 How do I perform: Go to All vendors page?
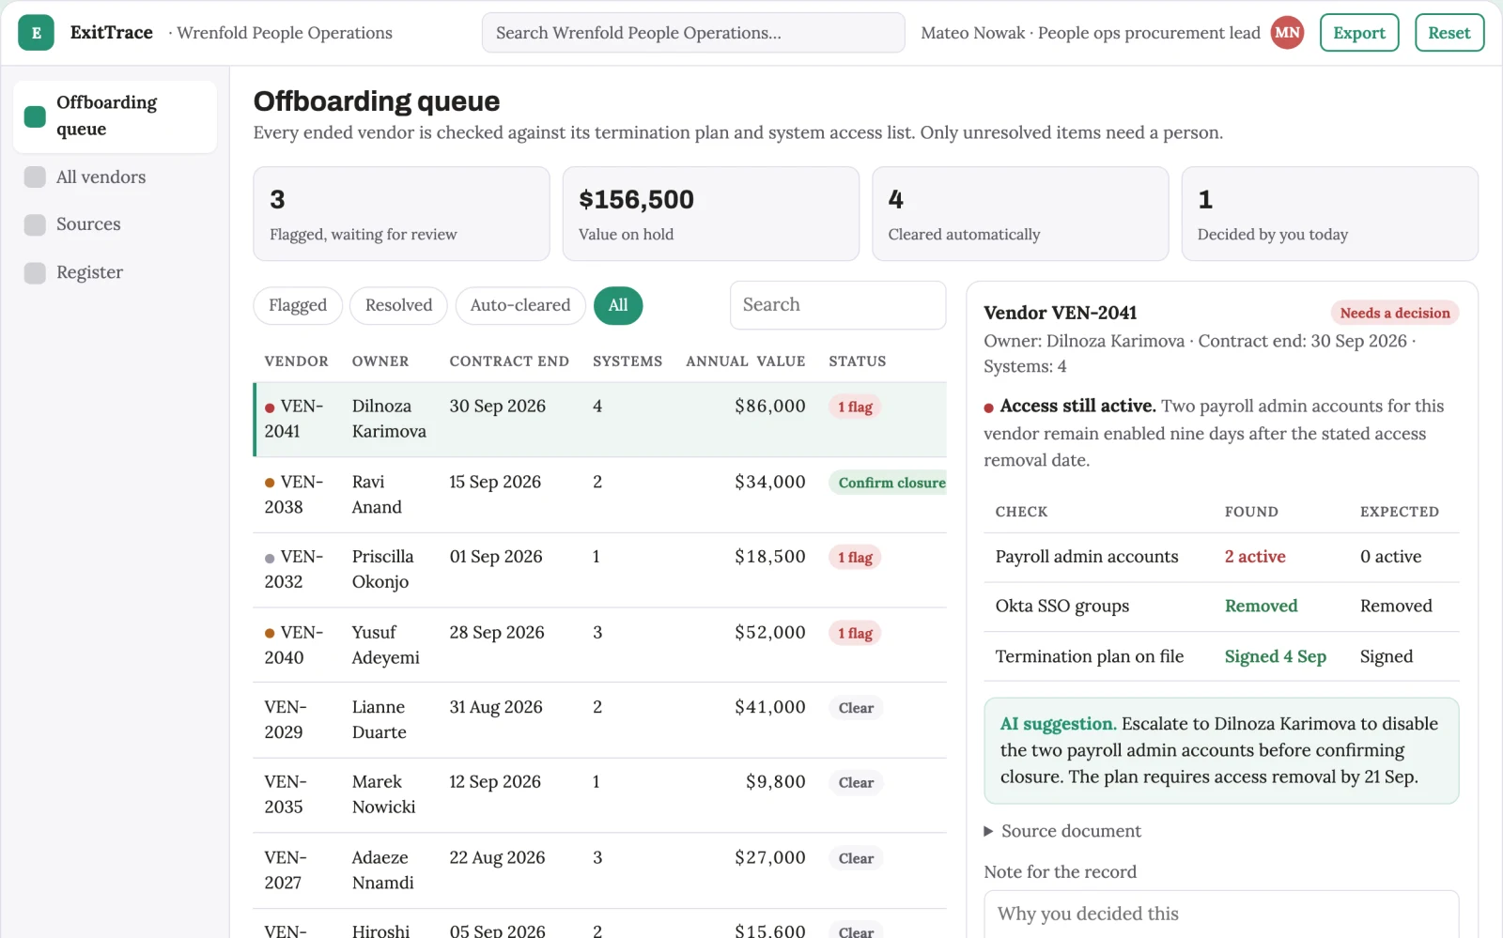tap(115, 177)
